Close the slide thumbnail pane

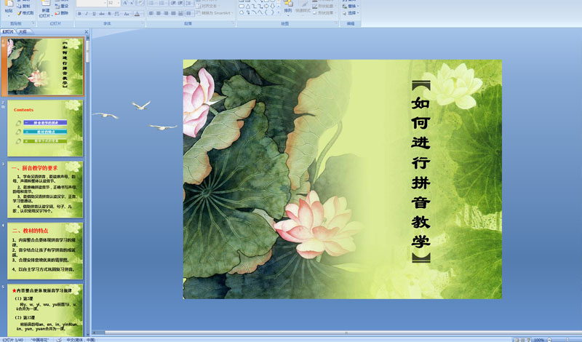[x=86, y=32]
